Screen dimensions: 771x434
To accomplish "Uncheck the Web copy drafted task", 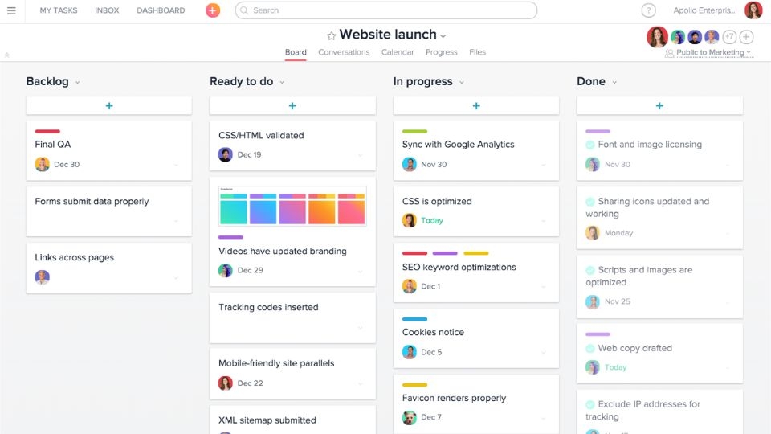I will point(590,348).
